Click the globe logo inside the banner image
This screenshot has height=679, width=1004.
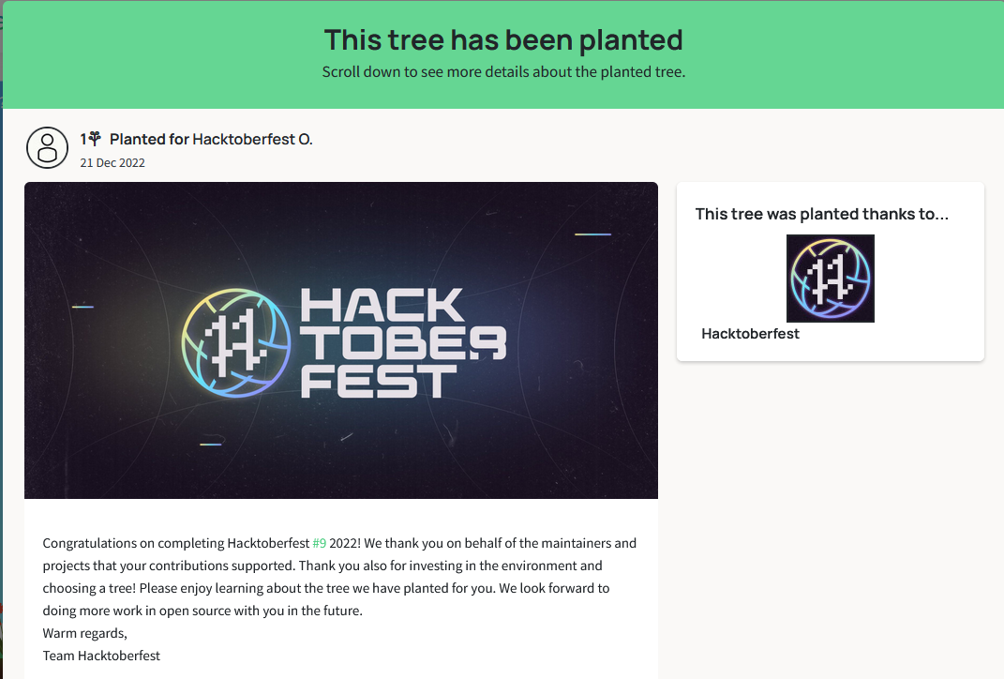point(234,338)
